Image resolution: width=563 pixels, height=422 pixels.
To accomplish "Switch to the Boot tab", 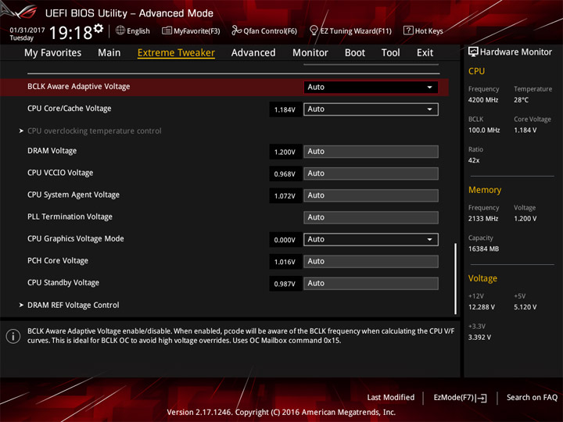I will 355,53.
